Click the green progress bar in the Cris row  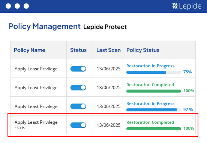click(154, 129)
